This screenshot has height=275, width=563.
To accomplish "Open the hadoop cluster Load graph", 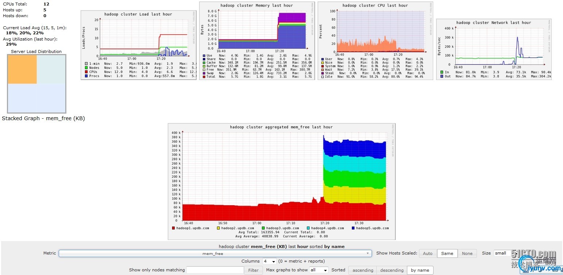I will pos(139,45).
